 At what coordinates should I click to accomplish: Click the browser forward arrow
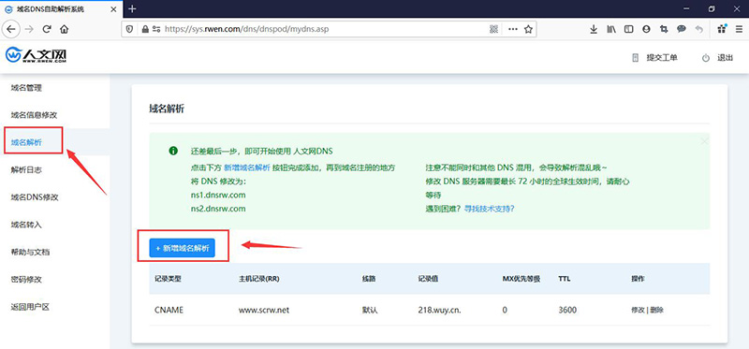tap(29, 29)
